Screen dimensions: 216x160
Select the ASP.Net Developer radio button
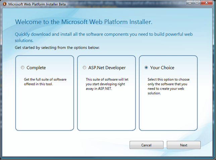[x=84, y=68]
